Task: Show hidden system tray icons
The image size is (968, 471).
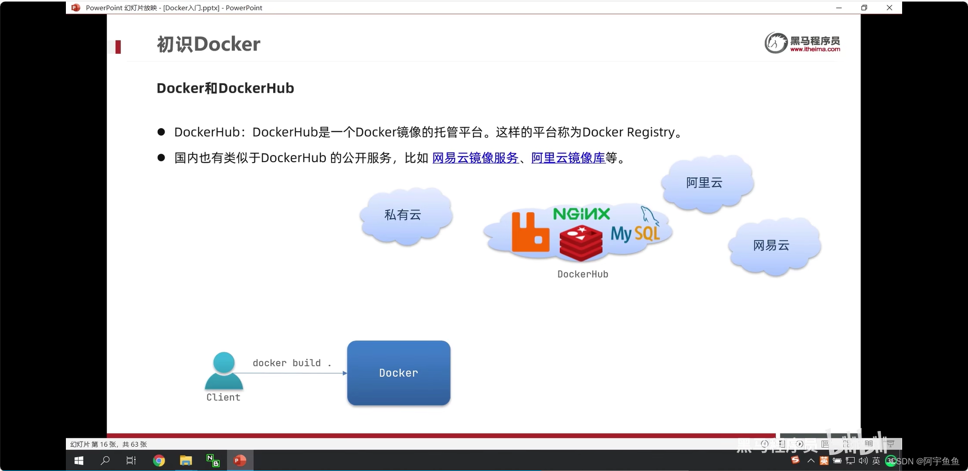Action: pyautogui.click(x=811, y=461)
